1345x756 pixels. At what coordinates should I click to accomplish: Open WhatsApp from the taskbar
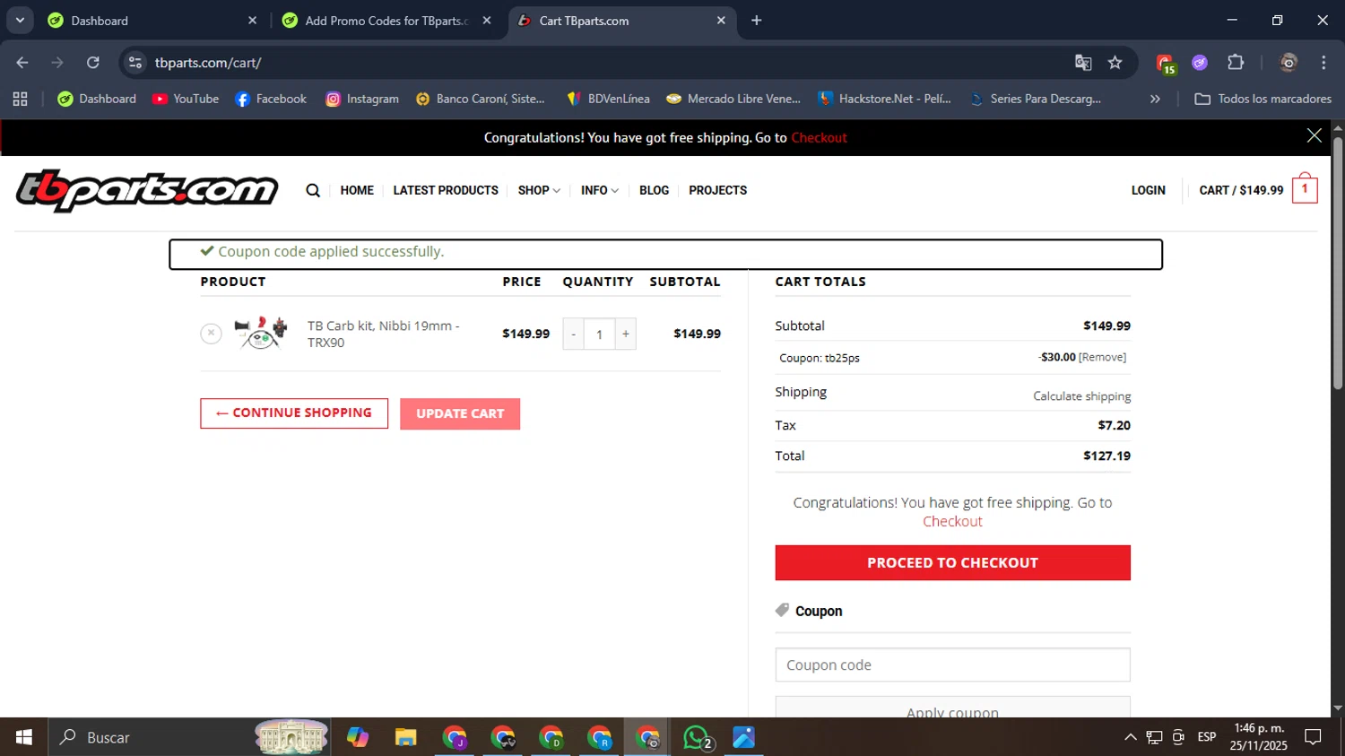[697, 737]
